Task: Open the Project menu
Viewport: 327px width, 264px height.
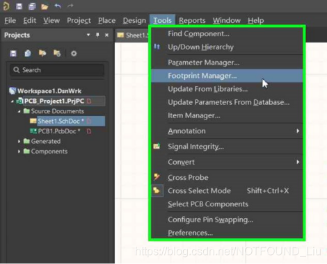Action: tap(79, 21)
